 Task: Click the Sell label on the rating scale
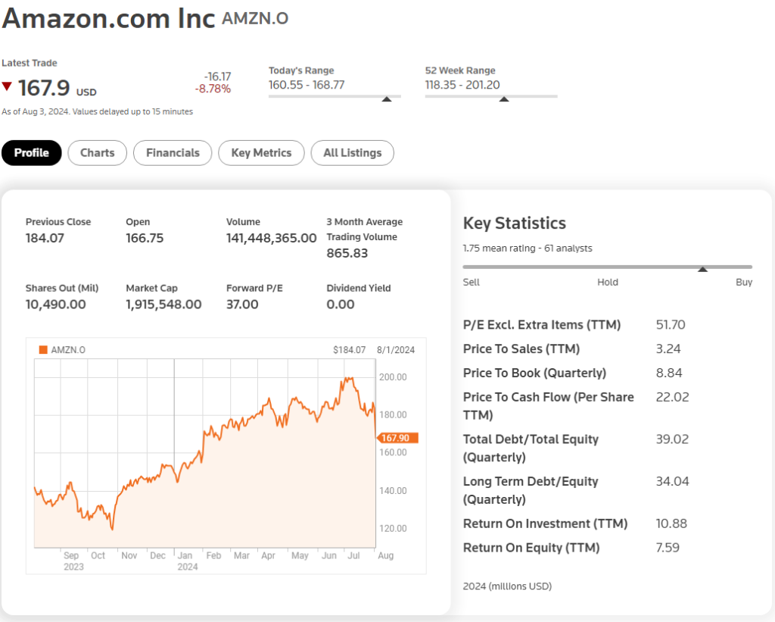click(471, 282)
